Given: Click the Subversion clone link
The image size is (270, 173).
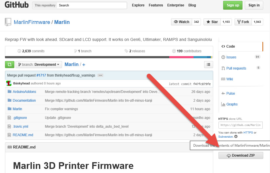Looking at the screenshot, I should [226, 137].
